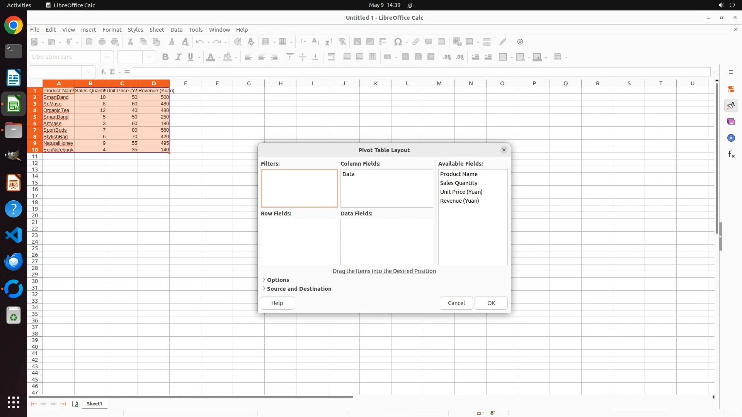Toggle Wrap Text button

coord(331,57)
